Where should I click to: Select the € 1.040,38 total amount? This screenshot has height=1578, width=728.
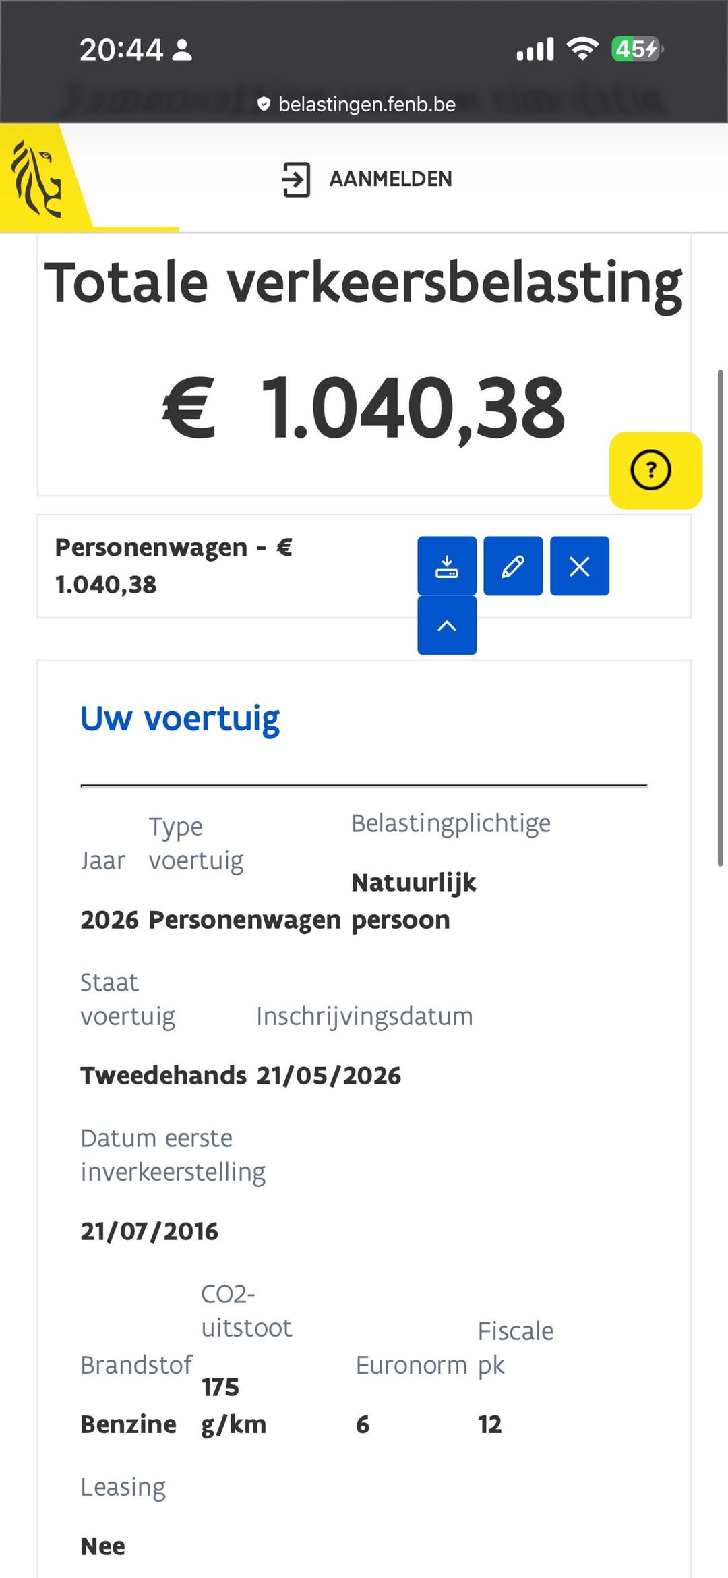tap(364, 409)
